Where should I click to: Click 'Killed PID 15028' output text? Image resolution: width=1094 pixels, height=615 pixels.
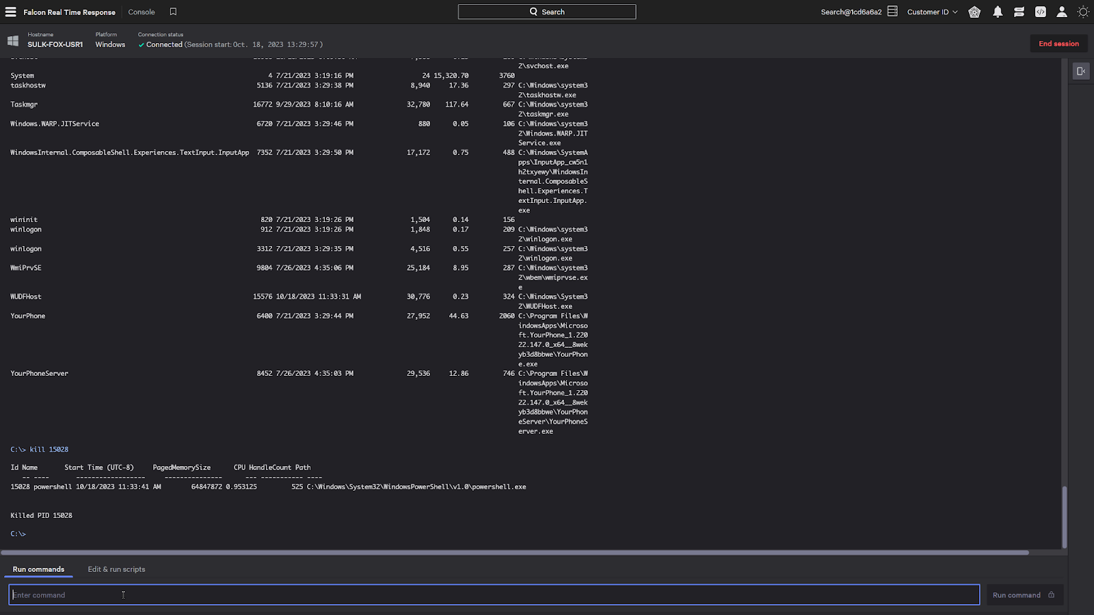tap(41, 516)
